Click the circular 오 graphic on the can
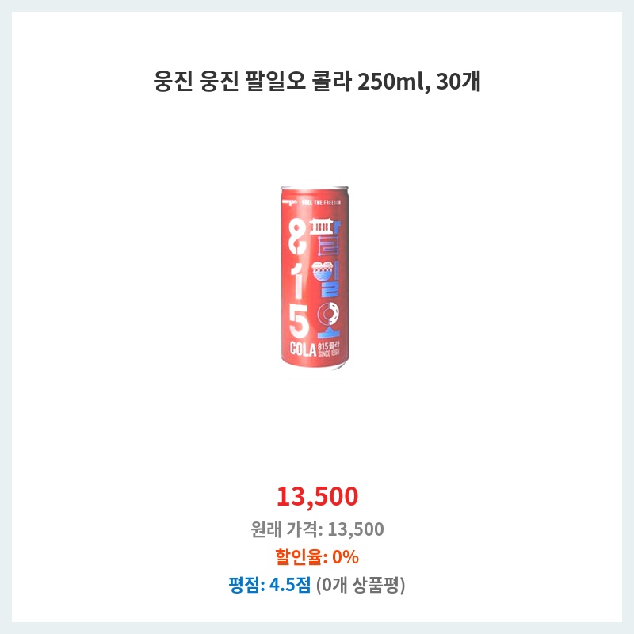The width and height of the screenshot is (634, 634). [x=328, y=313]
